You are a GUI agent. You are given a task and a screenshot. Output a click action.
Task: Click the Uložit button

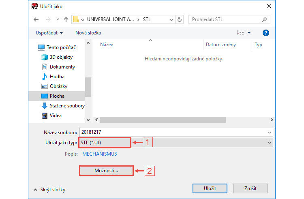click(x=210, y=189)
